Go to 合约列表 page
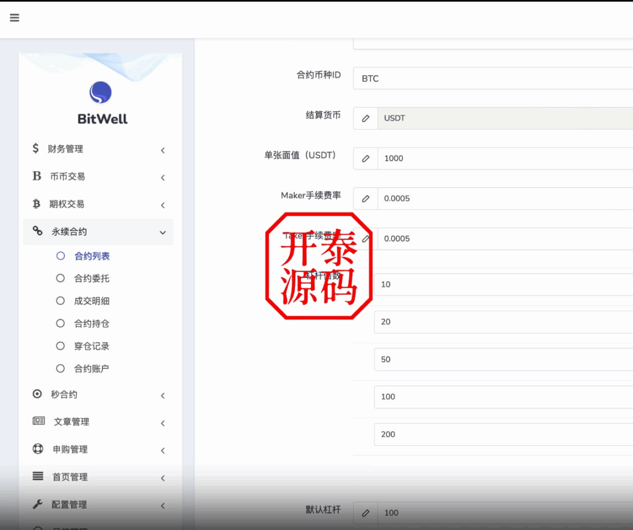This screenshot has width=633, height=530. click(92, 256)
